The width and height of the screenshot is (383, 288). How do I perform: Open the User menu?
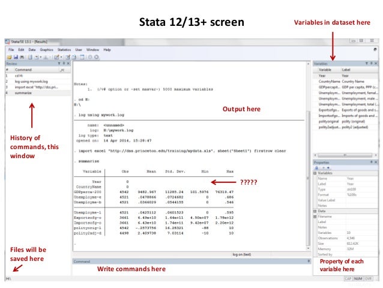point(79,50)
